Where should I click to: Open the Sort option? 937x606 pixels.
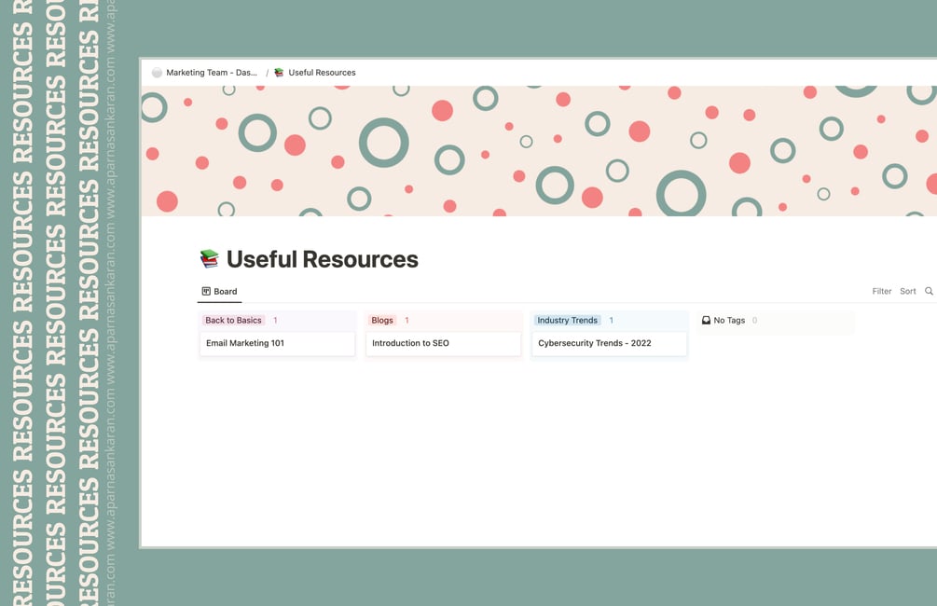click(908, 291)
